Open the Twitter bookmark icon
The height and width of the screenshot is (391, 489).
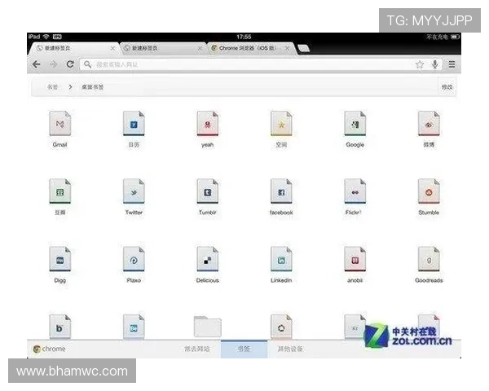pos(134,191)
